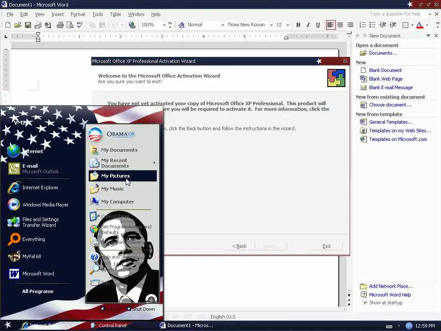The height and width of the screenshot is (331, 441).
Task: Click the Blank Document link
Action: coord(385,70)
